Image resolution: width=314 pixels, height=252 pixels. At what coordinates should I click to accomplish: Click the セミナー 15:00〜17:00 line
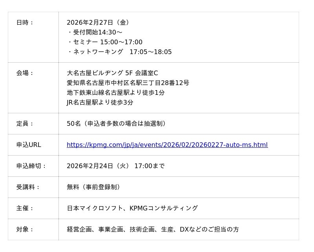105,42
